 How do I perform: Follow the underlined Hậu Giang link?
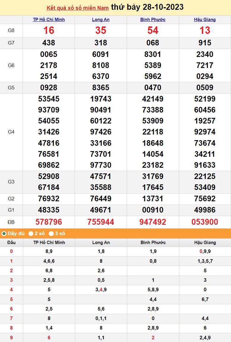pyautogui.click(x=205, y=20)
